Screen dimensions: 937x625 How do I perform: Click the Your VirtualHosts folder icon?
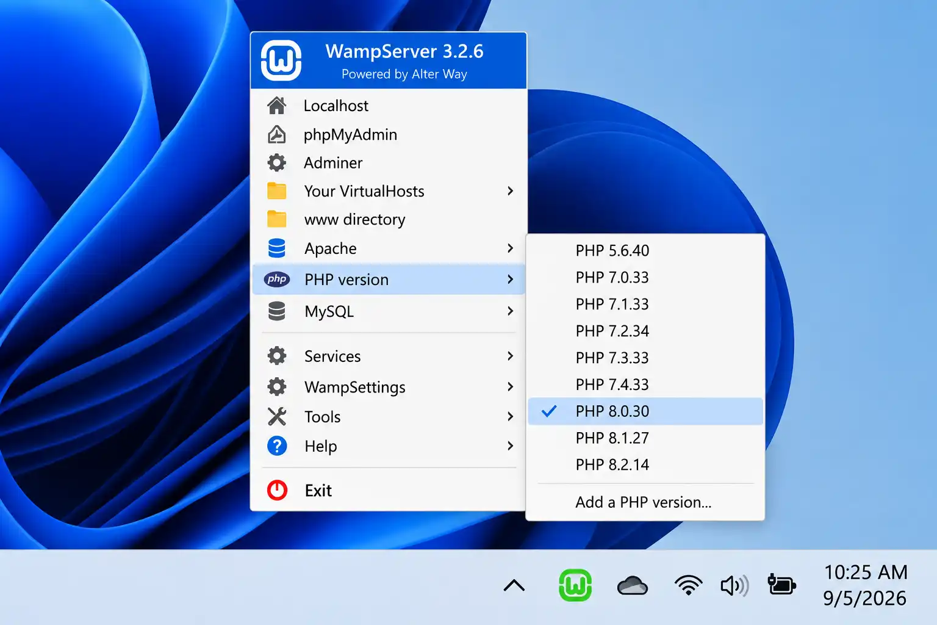277,191
